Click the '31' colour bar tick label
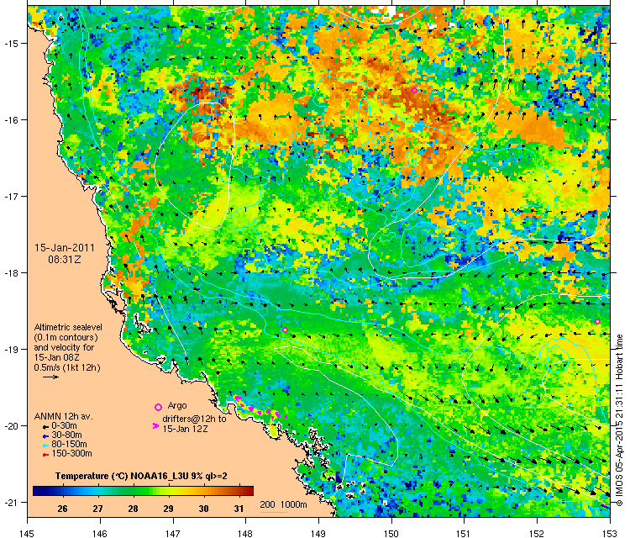 (x=239, y=509)
